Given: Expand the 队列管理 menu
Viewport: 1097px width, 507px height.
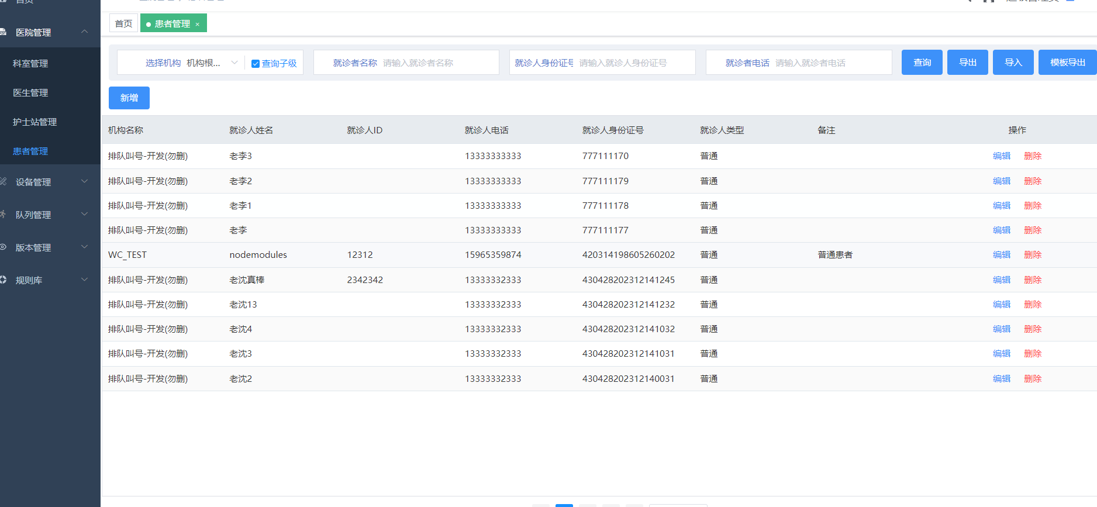Looking at the screenshot, I should point(85,214).
